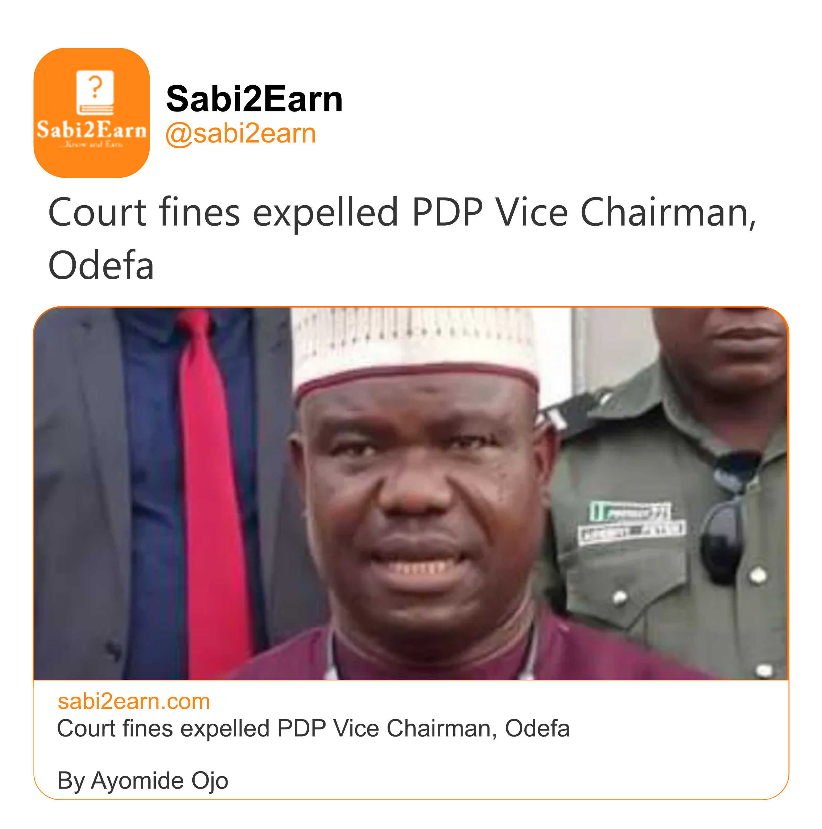Image resolution: width=822 pixels, height=829 pixels.
Task: Click the maroon garment collar in photo
Action: click(429, 656)
